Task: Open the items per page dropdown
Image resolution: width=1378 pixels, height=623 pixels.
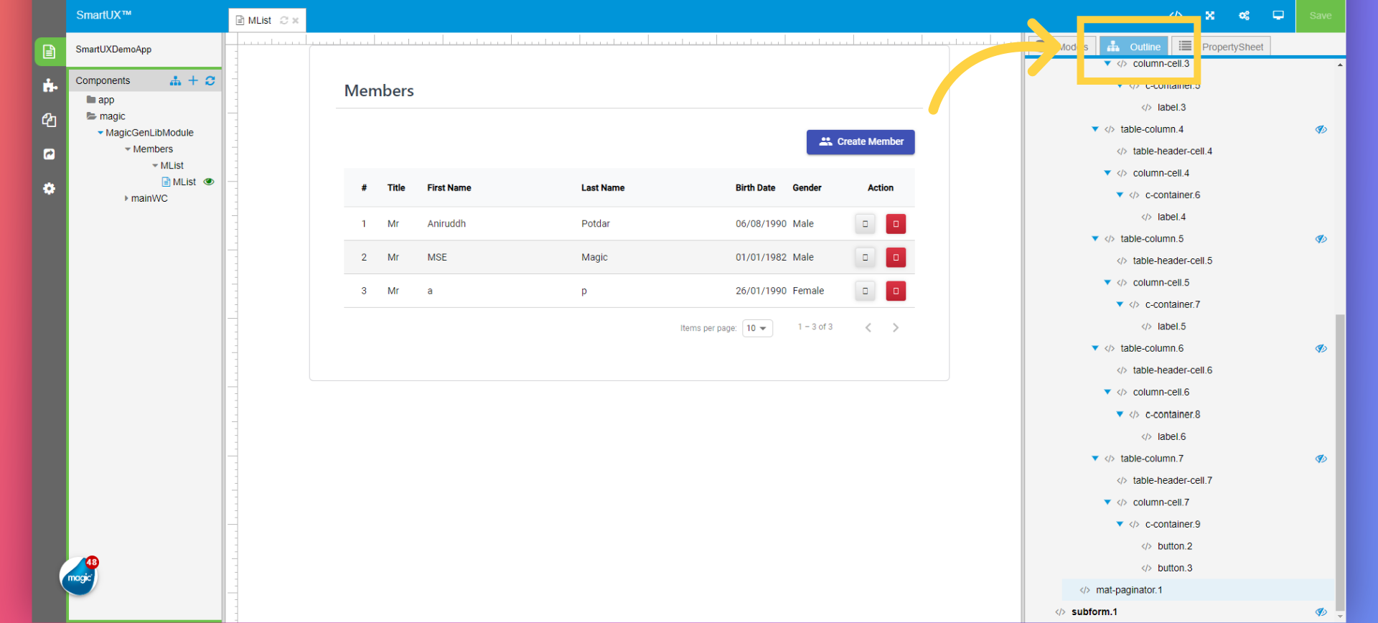Action: (756, 328)
